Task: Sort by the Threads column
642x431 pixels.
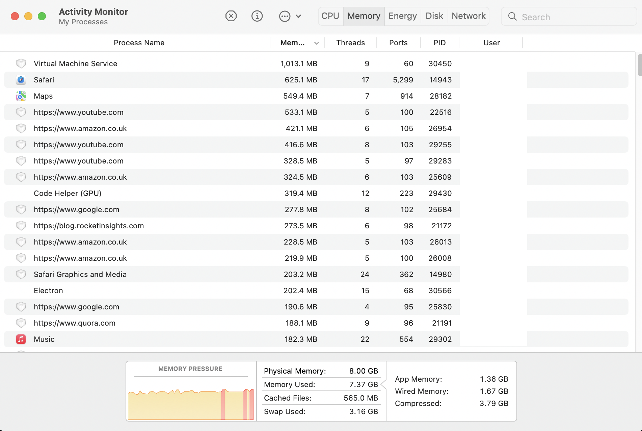Action: (x=351, y=43)
